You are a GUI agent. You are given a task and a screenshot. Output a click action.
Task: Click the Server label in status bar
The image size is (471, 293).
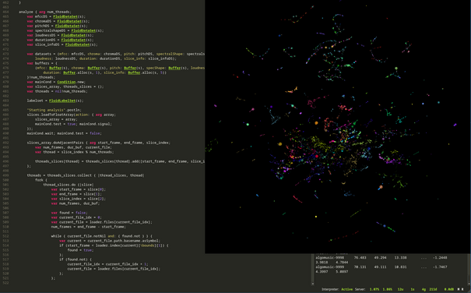[x=360, y=289]
